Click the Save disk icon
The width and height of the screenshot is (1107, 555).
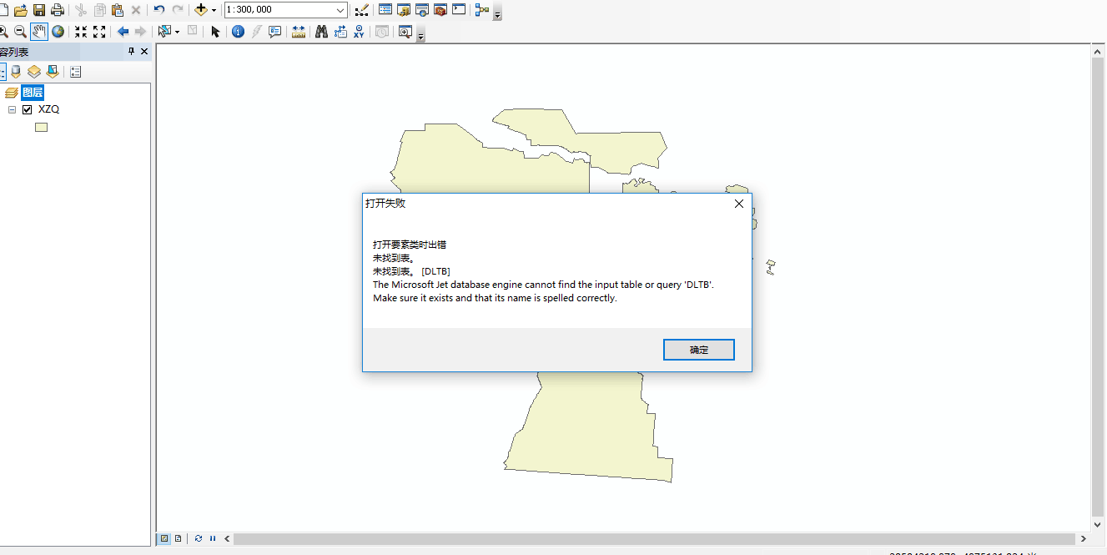pyautogui.click(x=39, y=10)
